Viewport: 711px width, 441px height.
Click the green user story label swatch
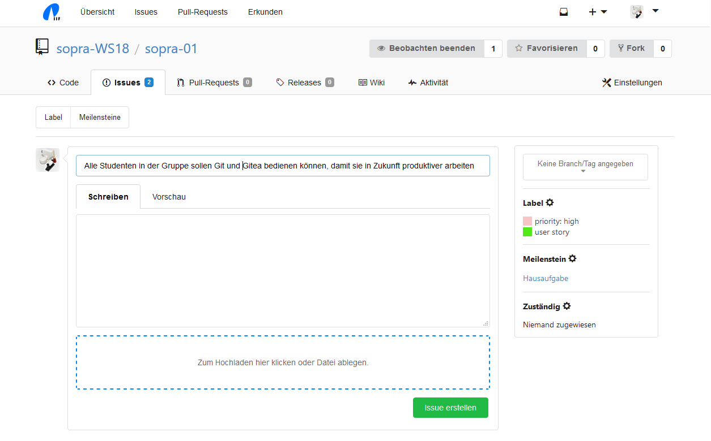pos(527,232)
